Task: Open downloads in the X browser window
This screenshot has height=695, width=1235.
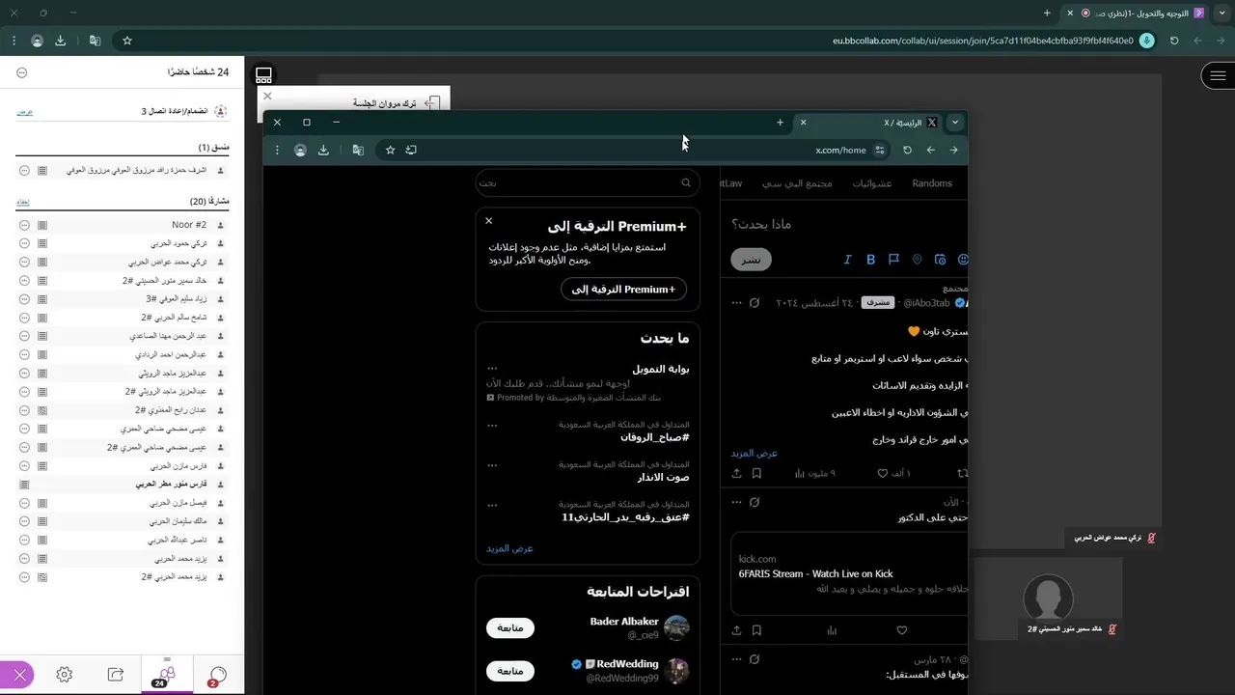Action: click(323, 150)
